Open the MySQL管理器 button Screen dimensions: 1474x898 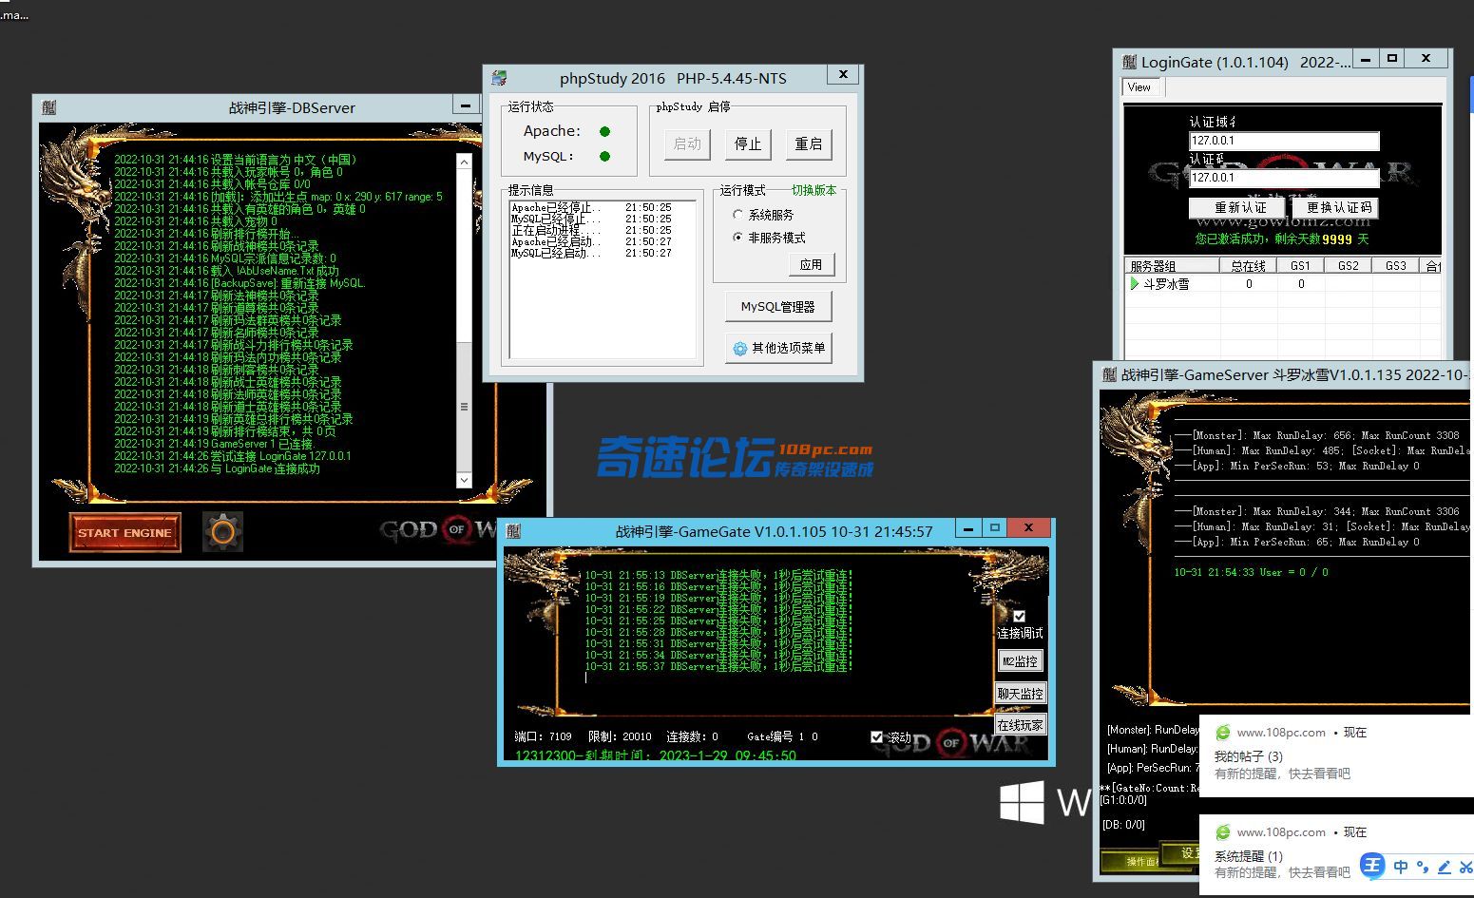tap(778, 306)
